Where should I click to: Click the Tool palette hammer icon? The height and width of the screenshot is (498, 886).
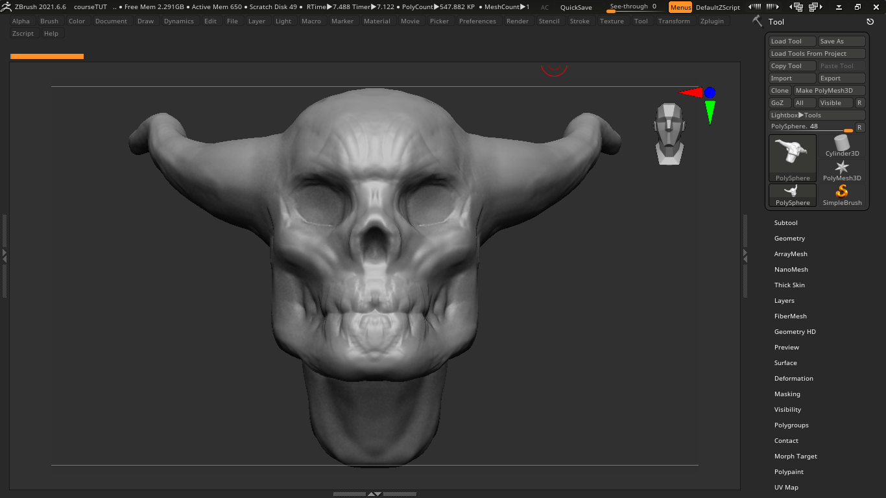point(757,21)
